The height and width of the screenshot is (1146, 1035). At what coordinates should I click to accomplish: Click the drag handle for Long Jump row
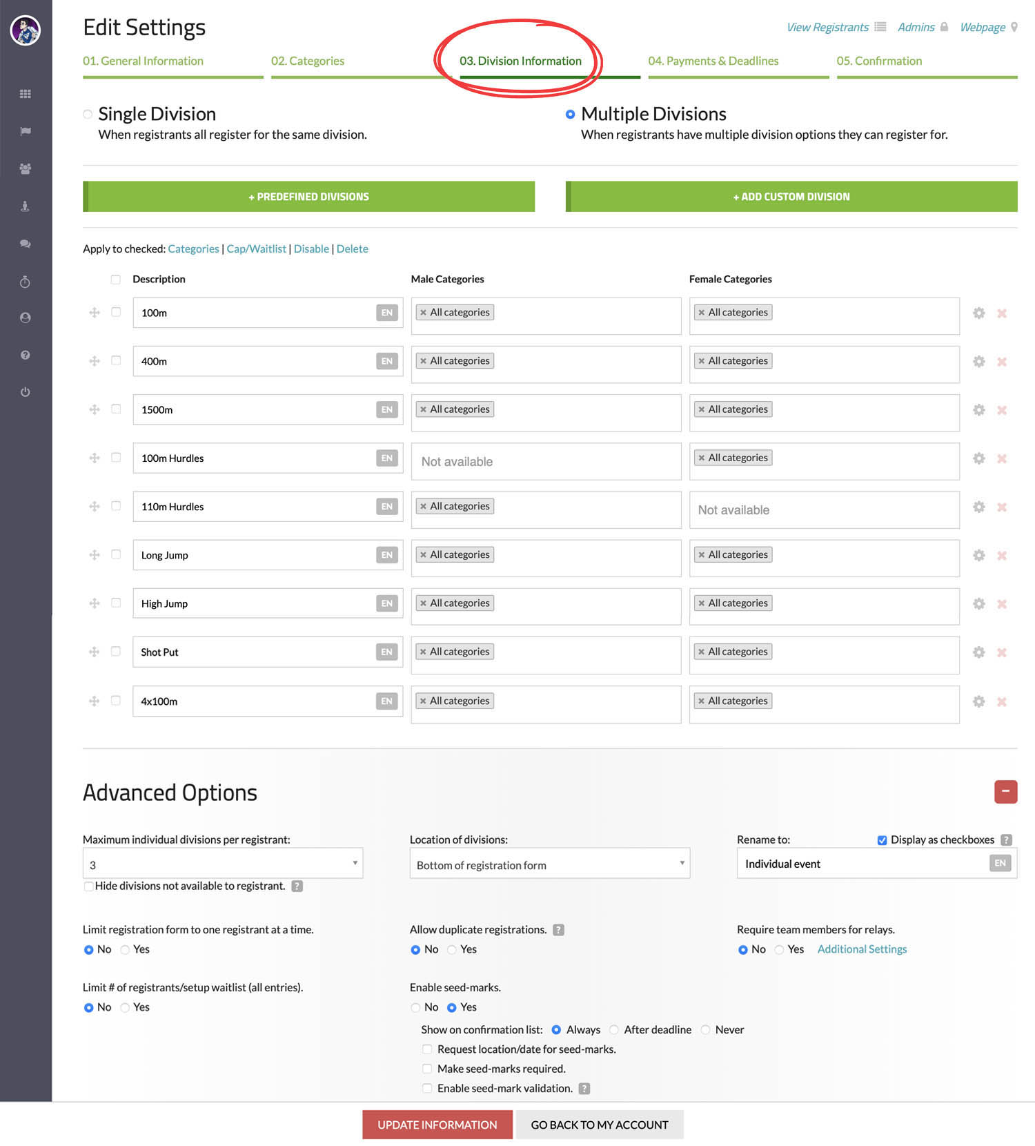pos(95,555)
